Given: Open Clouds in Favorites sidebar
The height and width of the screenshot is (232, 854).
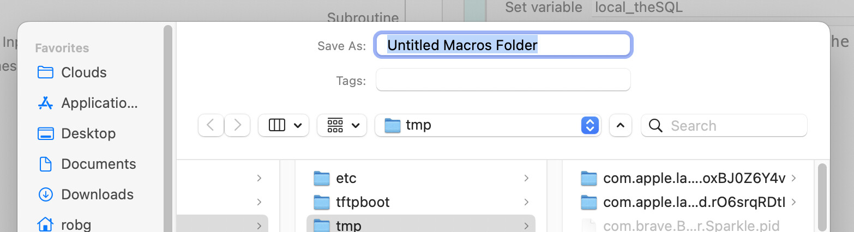Looking at the screenshot, I should (x=72, y=72).
